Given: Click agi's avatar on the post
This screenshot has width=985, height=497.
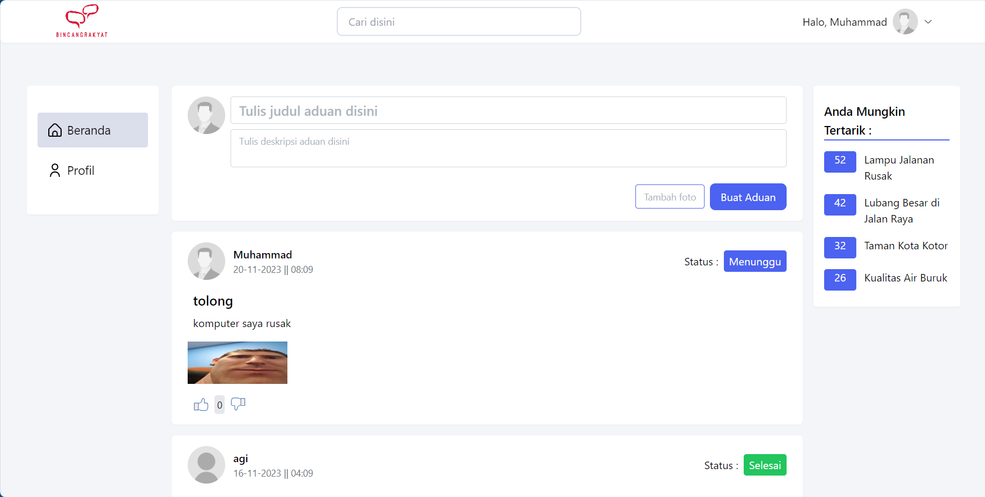Looking at the screenshot, I should pyautogui.click(x=206, y=465).
